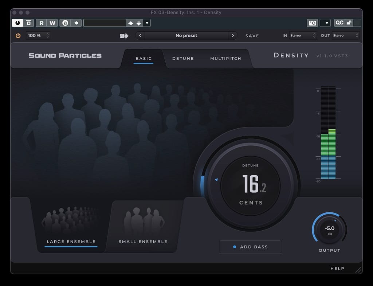Image resolution: width=373 pixels, height=286 pixels.
Task: Select the LARGE ENSEMBLE mode
Action: click(x=71, y=226)
